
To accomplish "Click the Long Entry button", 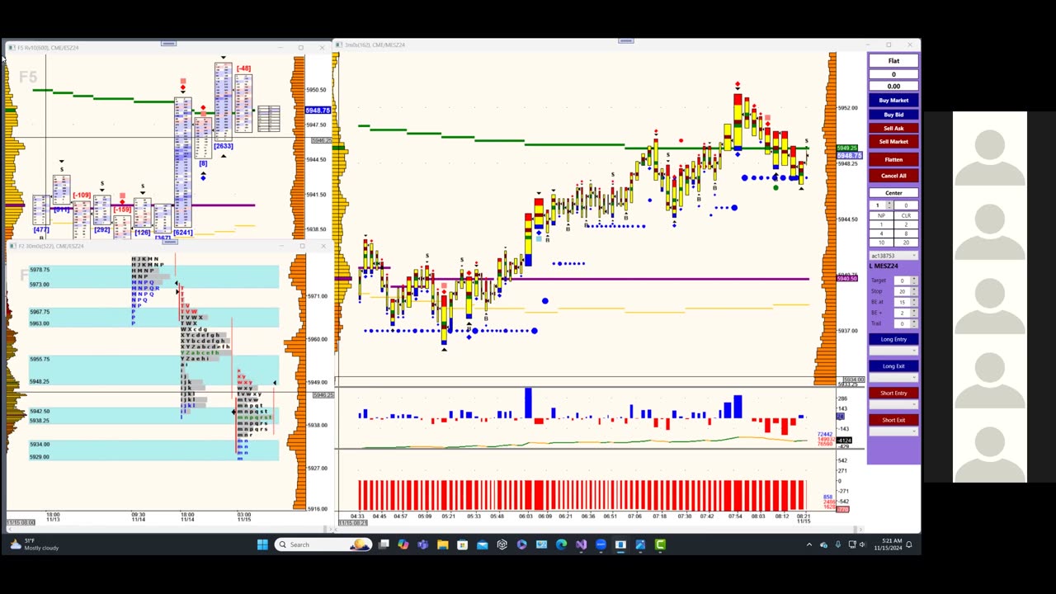I will pyautogui.click(x=893, y=339).
